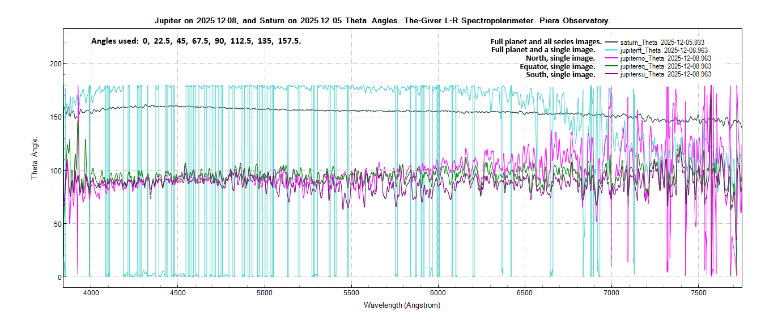Click the cyan jupiterff_Theta legend line
This screenshot has height=323, width=765.
[x=611, y=50]
